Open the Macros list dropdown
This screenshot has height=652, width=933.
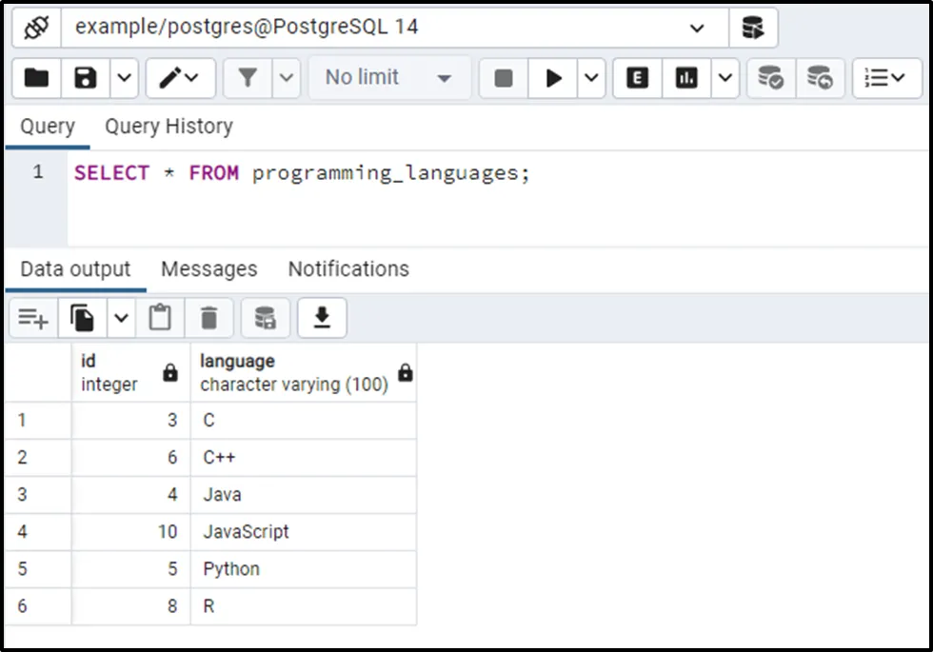tap(886, 78)
